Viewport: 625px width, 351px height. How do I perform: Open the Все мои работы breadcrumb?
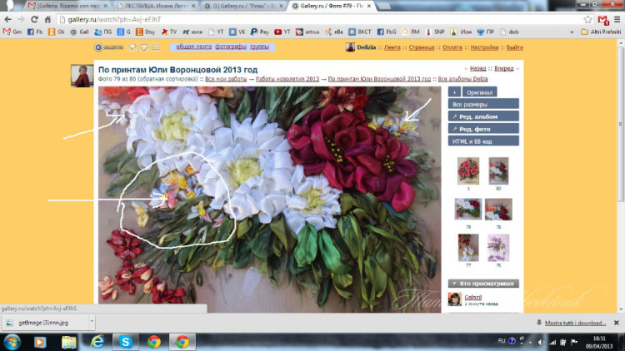point(226,79)
